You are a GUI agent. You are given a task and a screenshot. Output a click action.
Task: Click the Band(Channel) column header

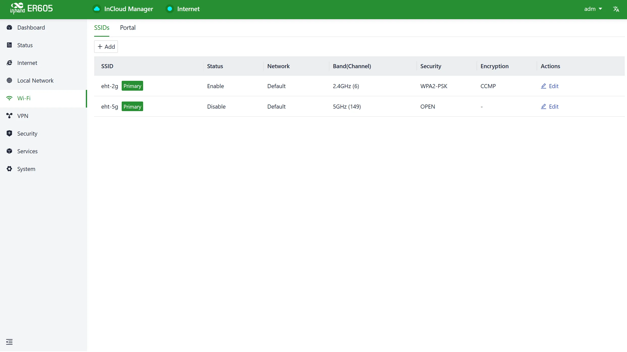(352, 66)
